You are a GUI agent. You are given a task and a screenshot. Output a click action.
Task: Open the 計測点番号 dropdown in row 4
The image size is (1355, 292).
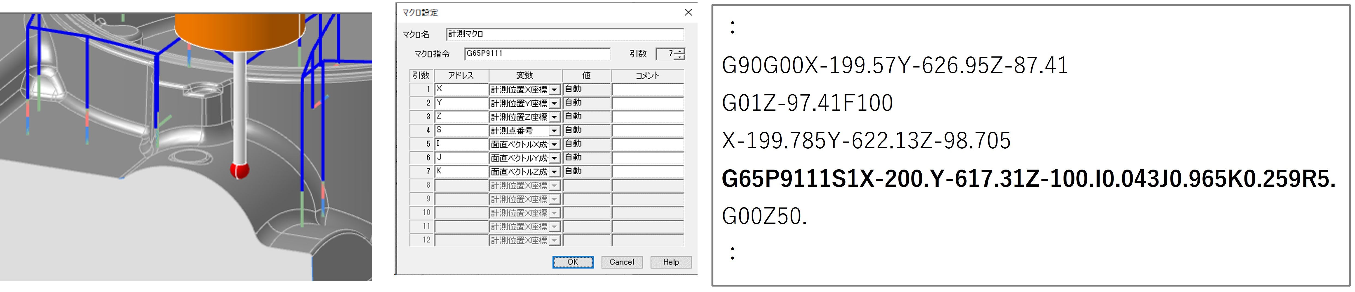click(554, 131)
